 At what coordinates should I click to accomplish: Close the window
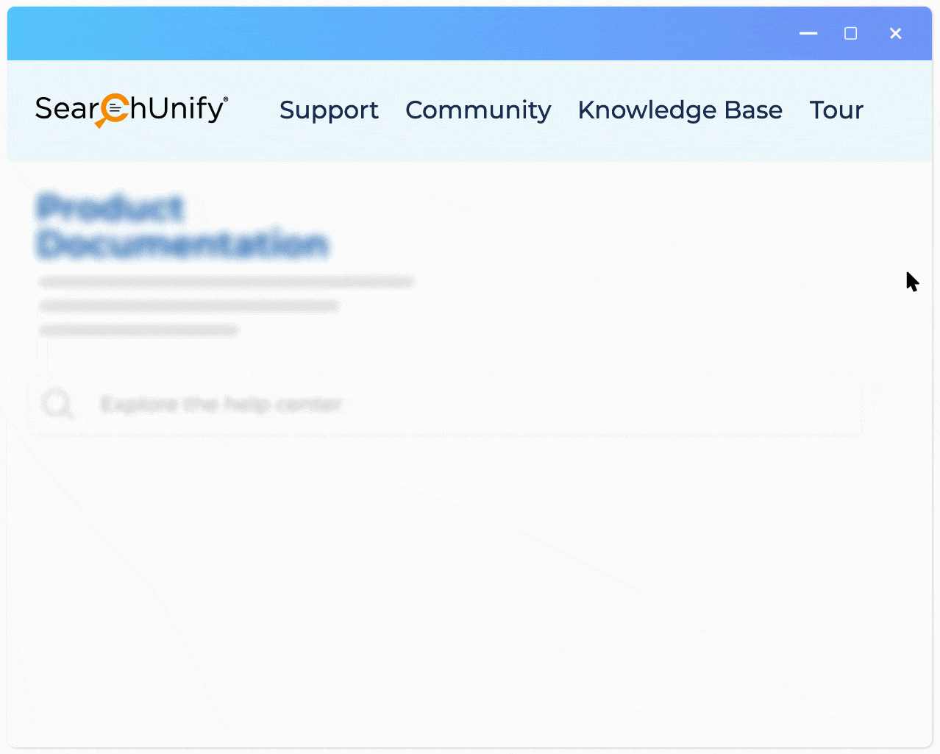click(895, 33)
